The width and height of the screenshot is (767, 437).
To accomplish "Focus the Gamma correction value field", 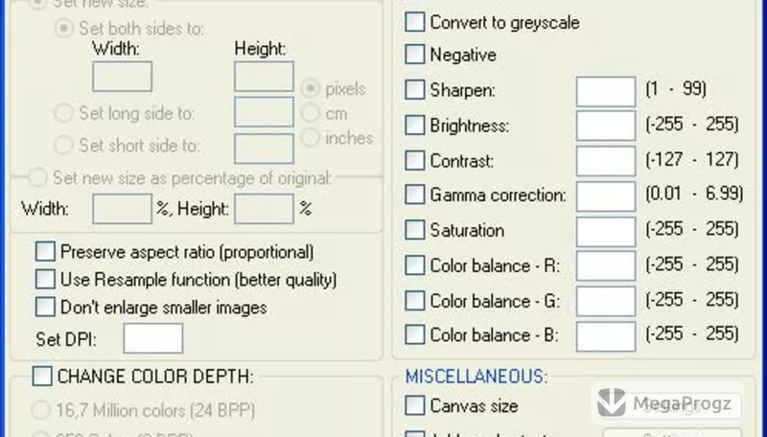I will coord(606,196).
